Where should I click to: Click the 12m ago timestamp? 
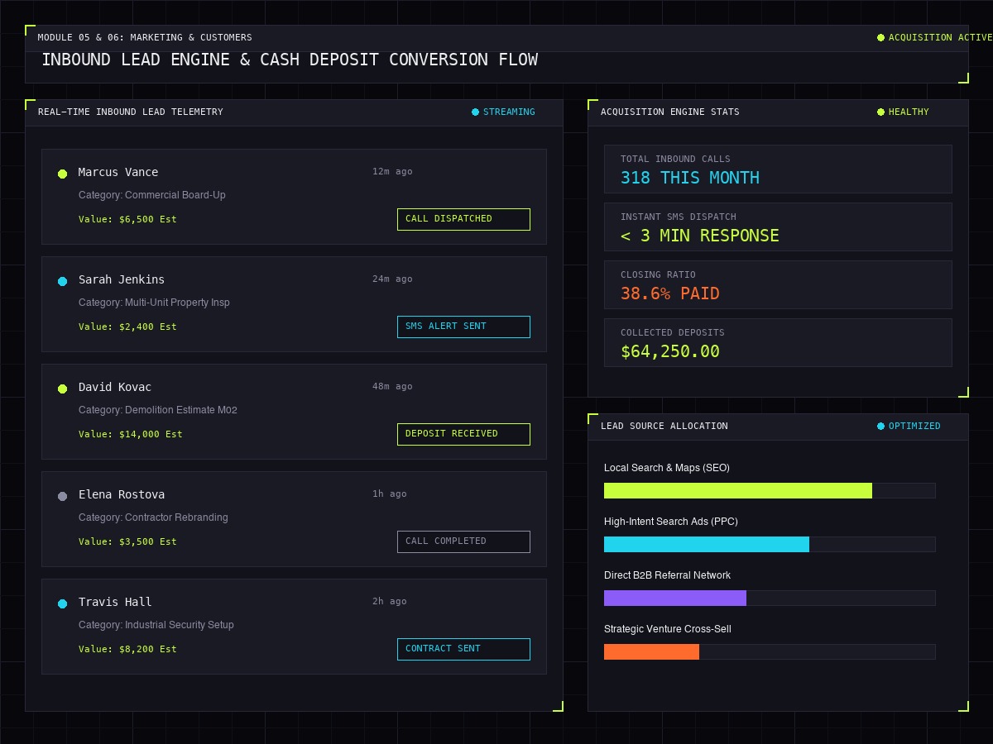(x=392, y=171)
